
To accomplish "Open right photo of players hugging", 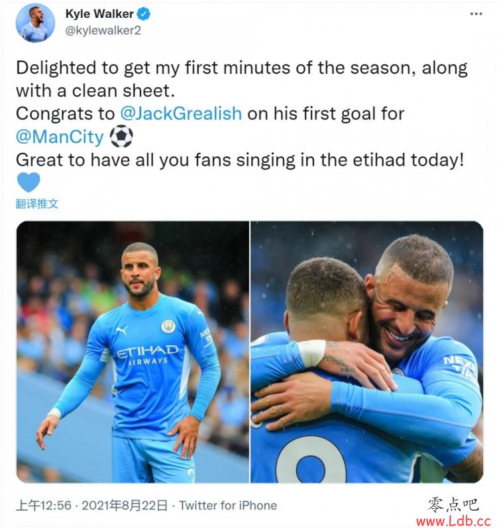I will (367, 351).
